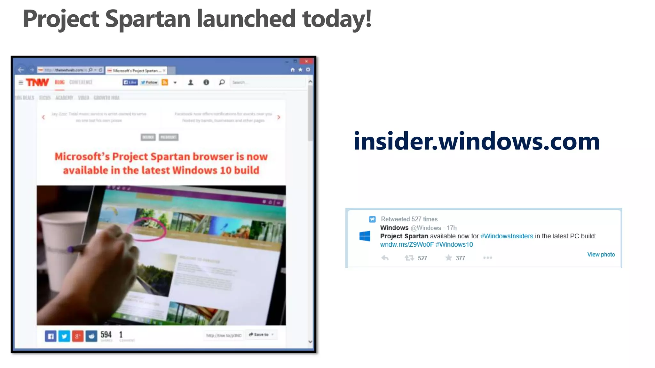
Task: Click the info circle icon
Action: point(206,82)
